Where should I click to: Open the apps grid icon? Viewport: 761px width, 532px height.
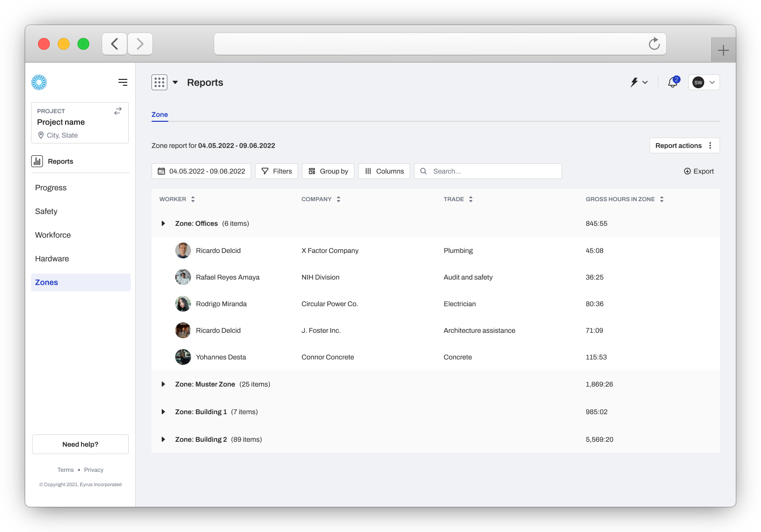click(x=159, y=82)
